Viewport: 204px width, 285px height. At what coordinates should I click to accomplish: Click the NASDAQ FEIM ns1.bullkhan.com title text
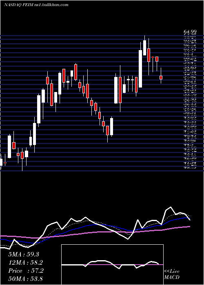click(x=36, y=5)
